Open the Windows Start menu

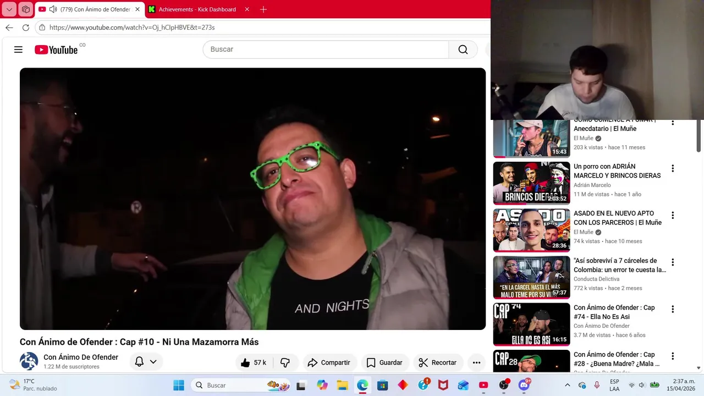pos(179,385)
